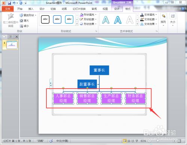Screen dimensions: 187x145
Task: Open the 大小 Size menu button
Action: click(173, 19)
